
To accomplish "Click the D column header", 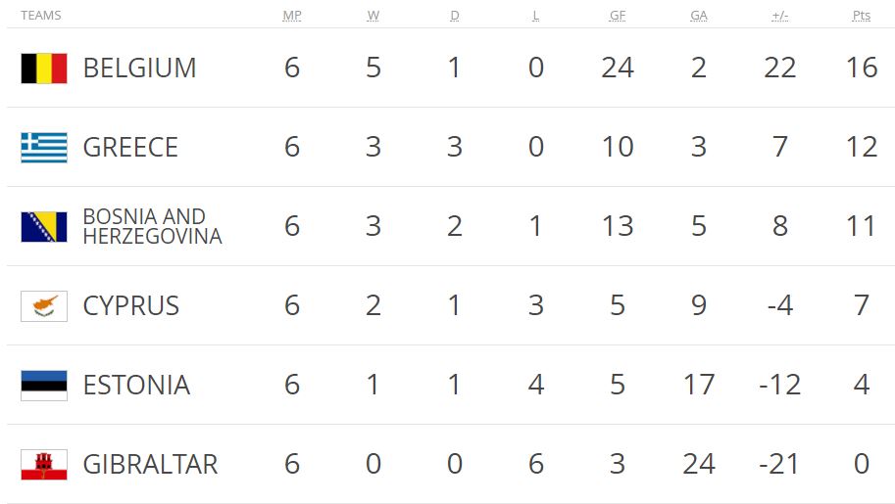I will pyautogui.click(x=454, y=16).
